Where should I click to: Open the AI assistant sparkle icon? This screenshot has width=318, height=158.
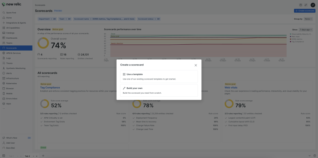pyautogui.click(x=313, y=5)
